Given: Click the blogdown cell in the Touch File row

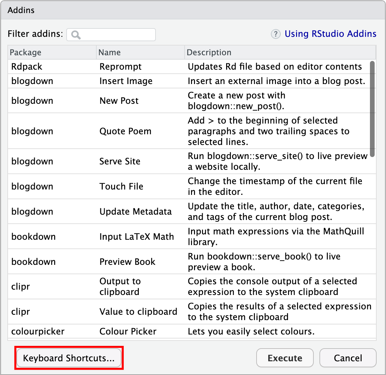Looking at the screenshot, I should (32, 186).
